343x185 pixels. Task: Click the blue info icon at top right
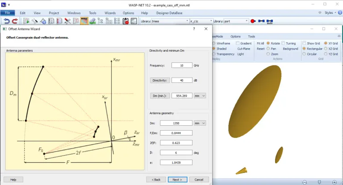coord(340,12)
